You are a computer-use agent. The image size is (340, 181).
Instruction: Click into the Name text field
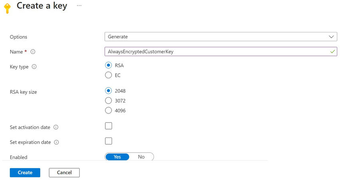[x=216, y=52]
